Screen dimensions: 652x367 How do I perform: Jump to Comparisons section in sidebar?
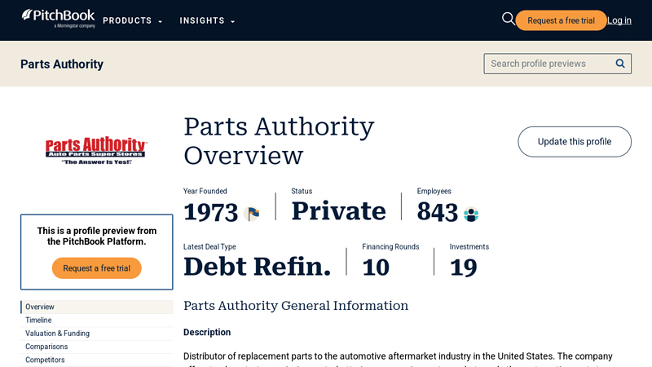97,347
